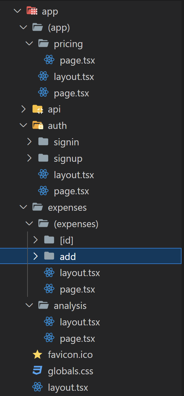Select the pricing folder name
The height and width of the screenshot is (396, 184).
(x=68, y=44)
